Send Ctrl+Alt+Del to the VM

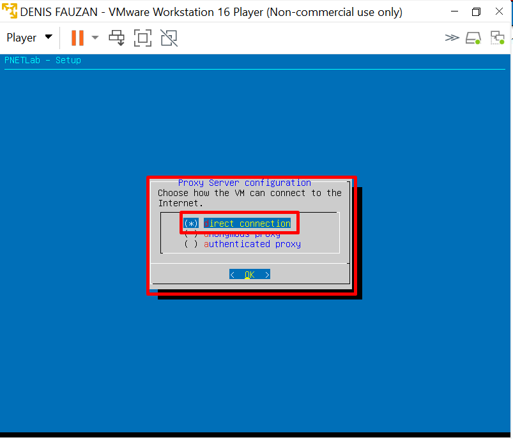[117, 38]
